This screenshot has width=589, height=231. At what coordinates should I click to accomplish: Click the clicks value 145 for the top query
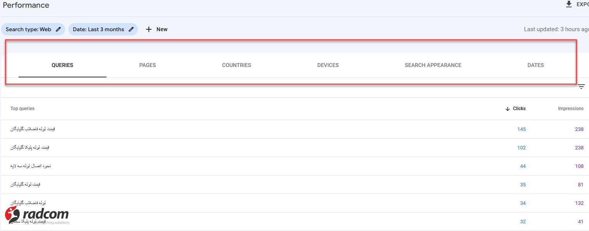pyautogui.click(x=522, y=129)
